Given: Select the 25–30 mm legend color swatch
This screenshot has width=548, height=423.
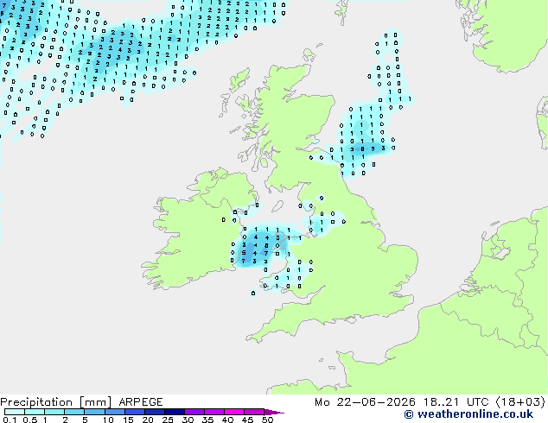Looking at the screenshot, I should tap(174, 412).
